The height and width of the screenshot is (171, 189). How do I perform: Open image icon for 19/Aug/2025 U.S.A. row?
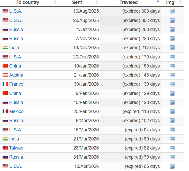tap(172, 11)
